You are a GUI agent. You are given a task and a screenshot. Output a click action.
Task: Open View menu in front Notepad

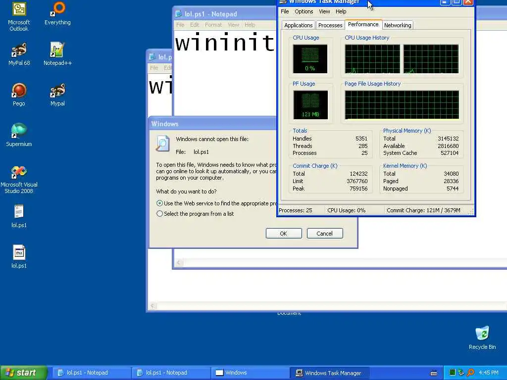233,25
